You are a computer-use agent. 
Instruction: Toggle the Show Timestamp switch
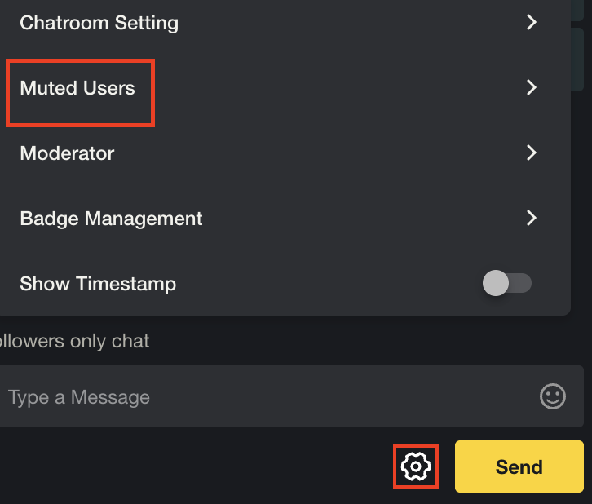click(507, 283)
